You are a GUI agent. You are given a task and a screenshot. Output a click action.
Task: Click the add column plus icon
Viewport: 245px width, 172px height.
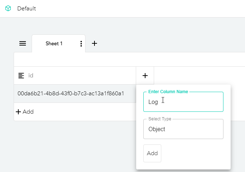[145, 76]
